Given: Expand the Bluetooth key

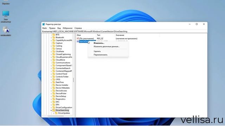Looking at the screenshot, I should pos(51,37).
